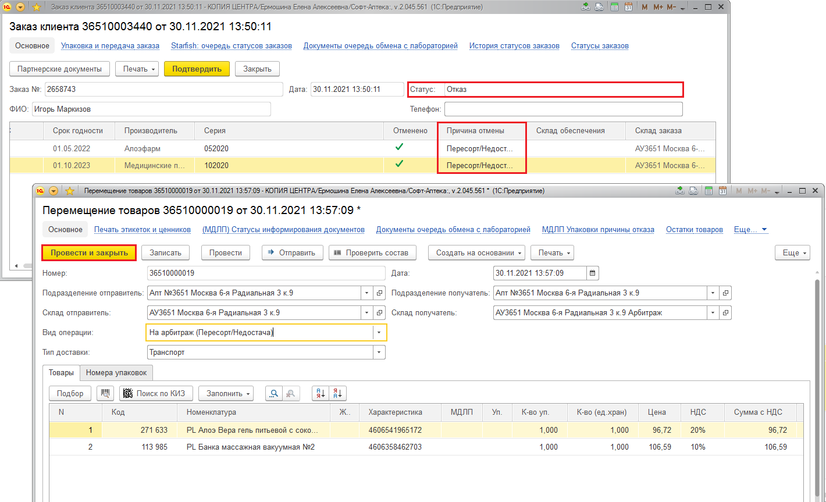Sort goods table ascending А-Я

(x=321, y=393)
